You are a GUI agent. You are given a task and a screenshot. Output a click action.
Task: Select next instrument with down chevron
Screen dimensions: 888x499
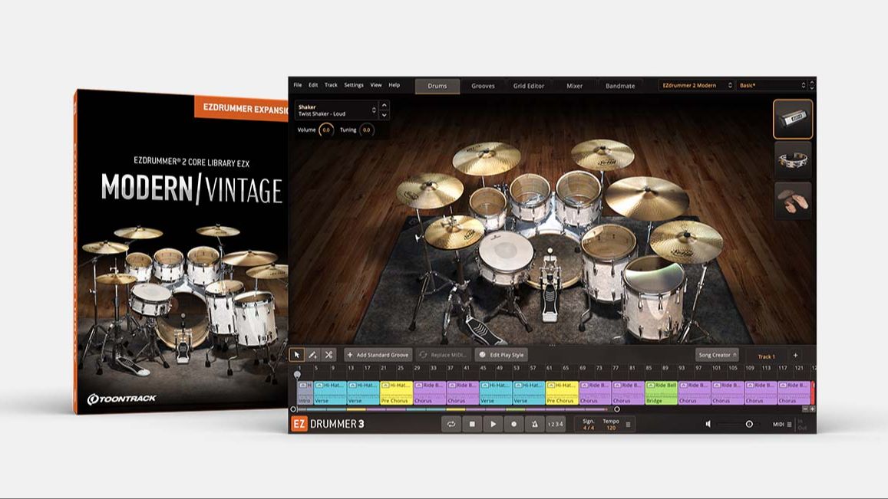click(385, 116)
